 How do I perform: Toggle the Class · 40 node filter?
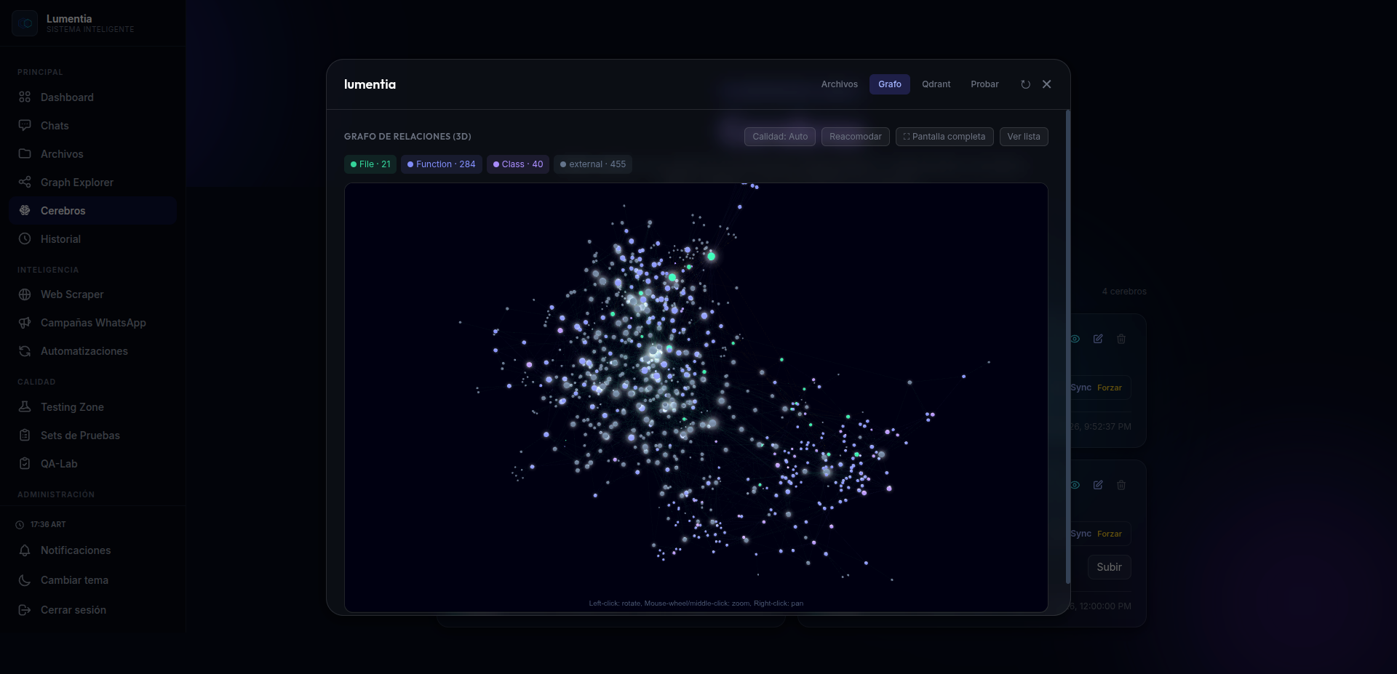click(518, 164)
